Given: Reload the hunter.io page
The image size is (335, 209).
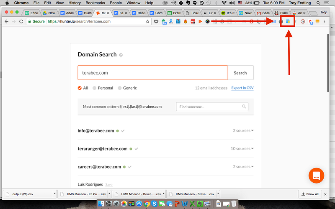Looking at the screenshot, I should [x=21, y=21].
